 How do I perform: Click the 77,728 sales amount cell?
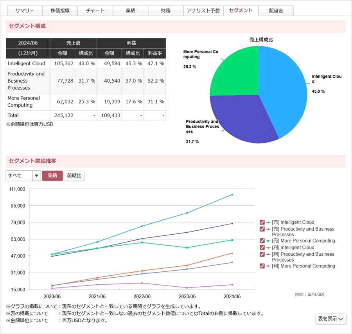click(63, 81)
